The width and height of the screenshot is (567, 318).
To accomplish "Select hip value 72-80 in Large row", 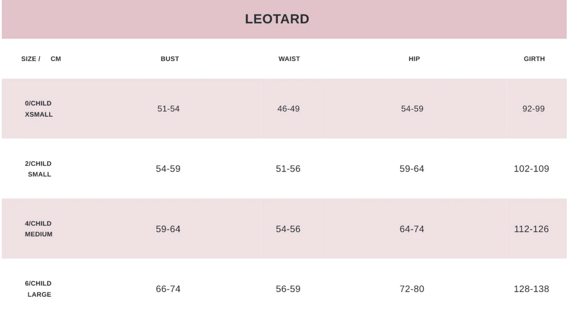I will [412, 289].
